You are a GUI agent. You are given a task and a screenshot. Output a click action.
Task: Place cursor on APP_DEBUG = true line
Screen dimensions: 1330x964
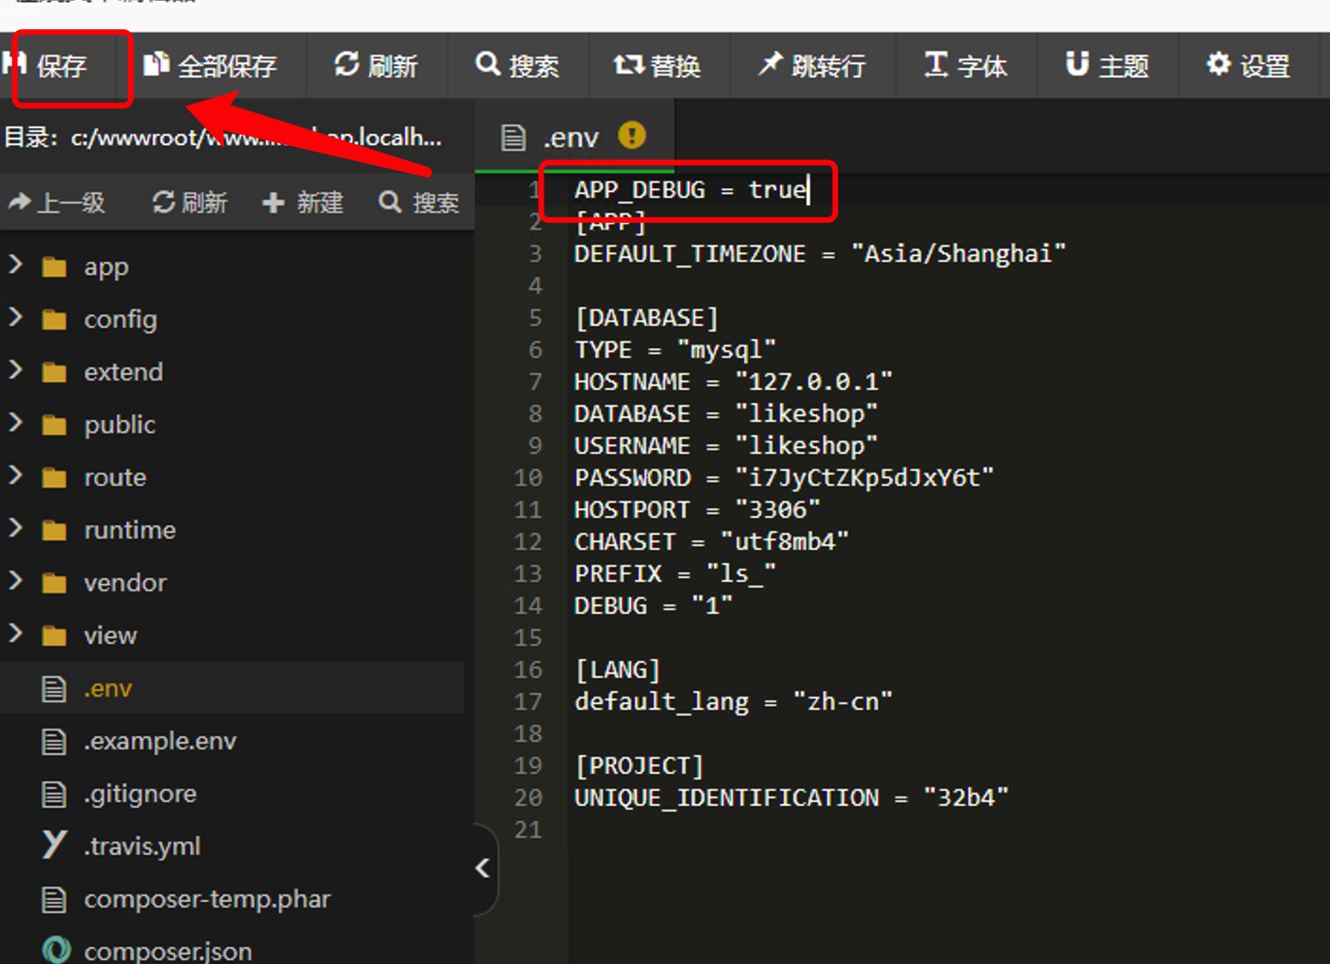(690, 189)
